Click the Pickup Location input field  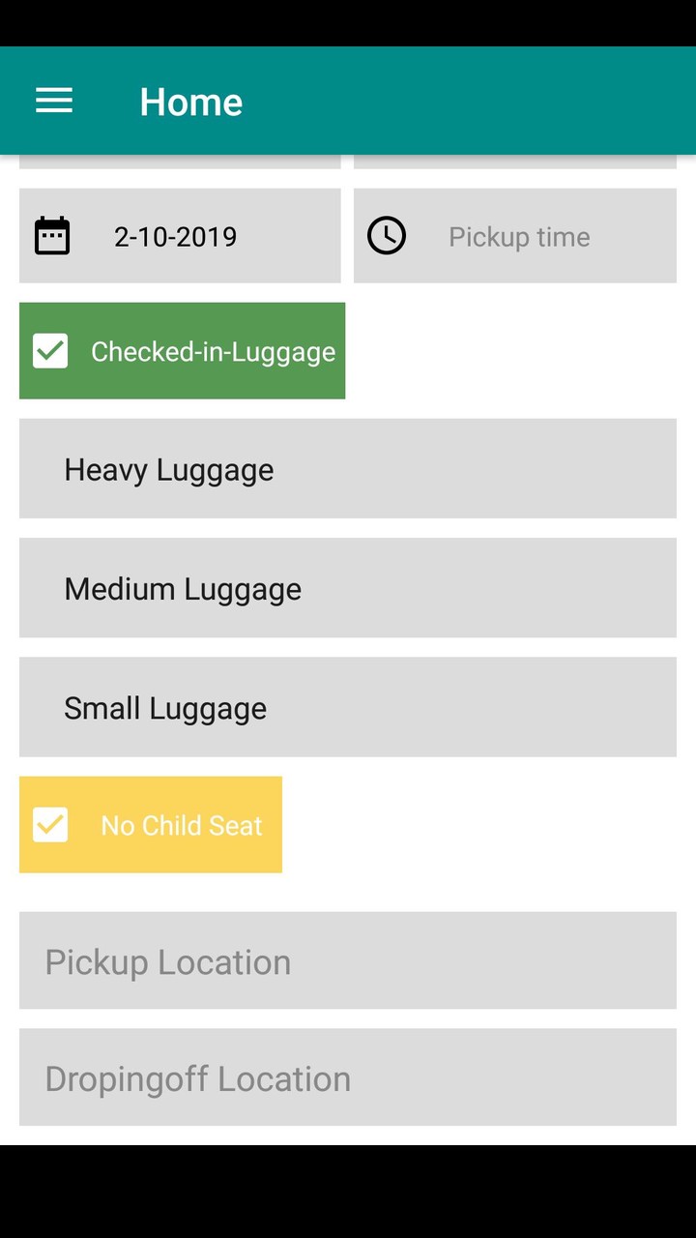point(348,960)
